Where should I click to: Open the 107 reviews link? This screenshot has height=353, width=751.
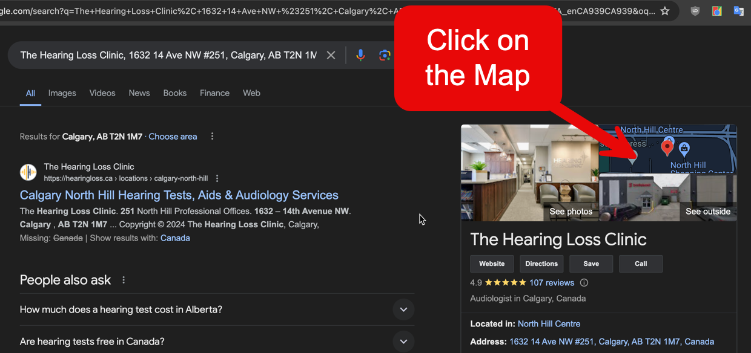click(x=552, y=282)
